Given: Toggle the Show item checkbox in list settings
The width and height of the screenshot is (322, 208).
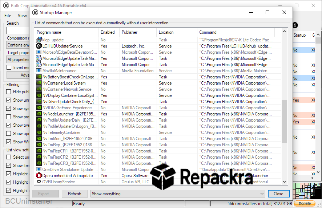Looking at the screenshot, I should click(9, 165).
